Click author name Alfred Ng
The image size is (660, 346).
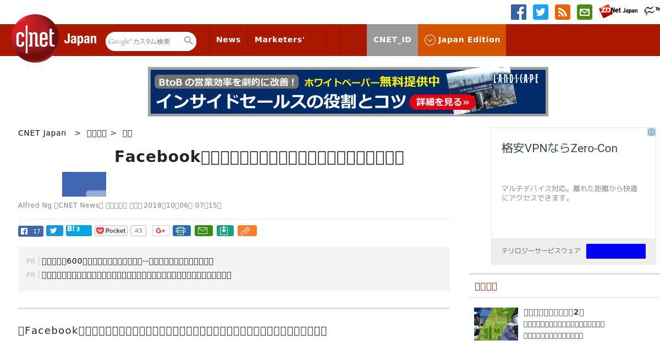tap(35, 205)
